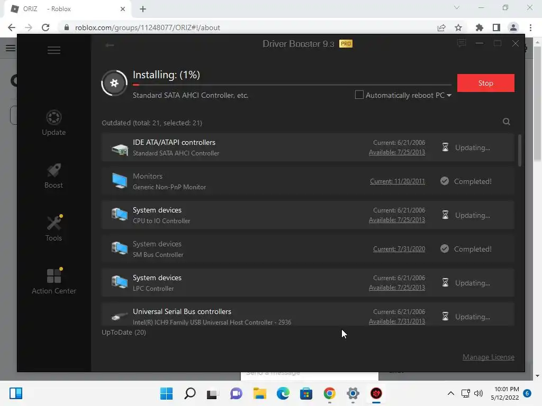542x406 pixels.
Task: Click the PRO badge next to title
Action: click(x=346, y=44)
